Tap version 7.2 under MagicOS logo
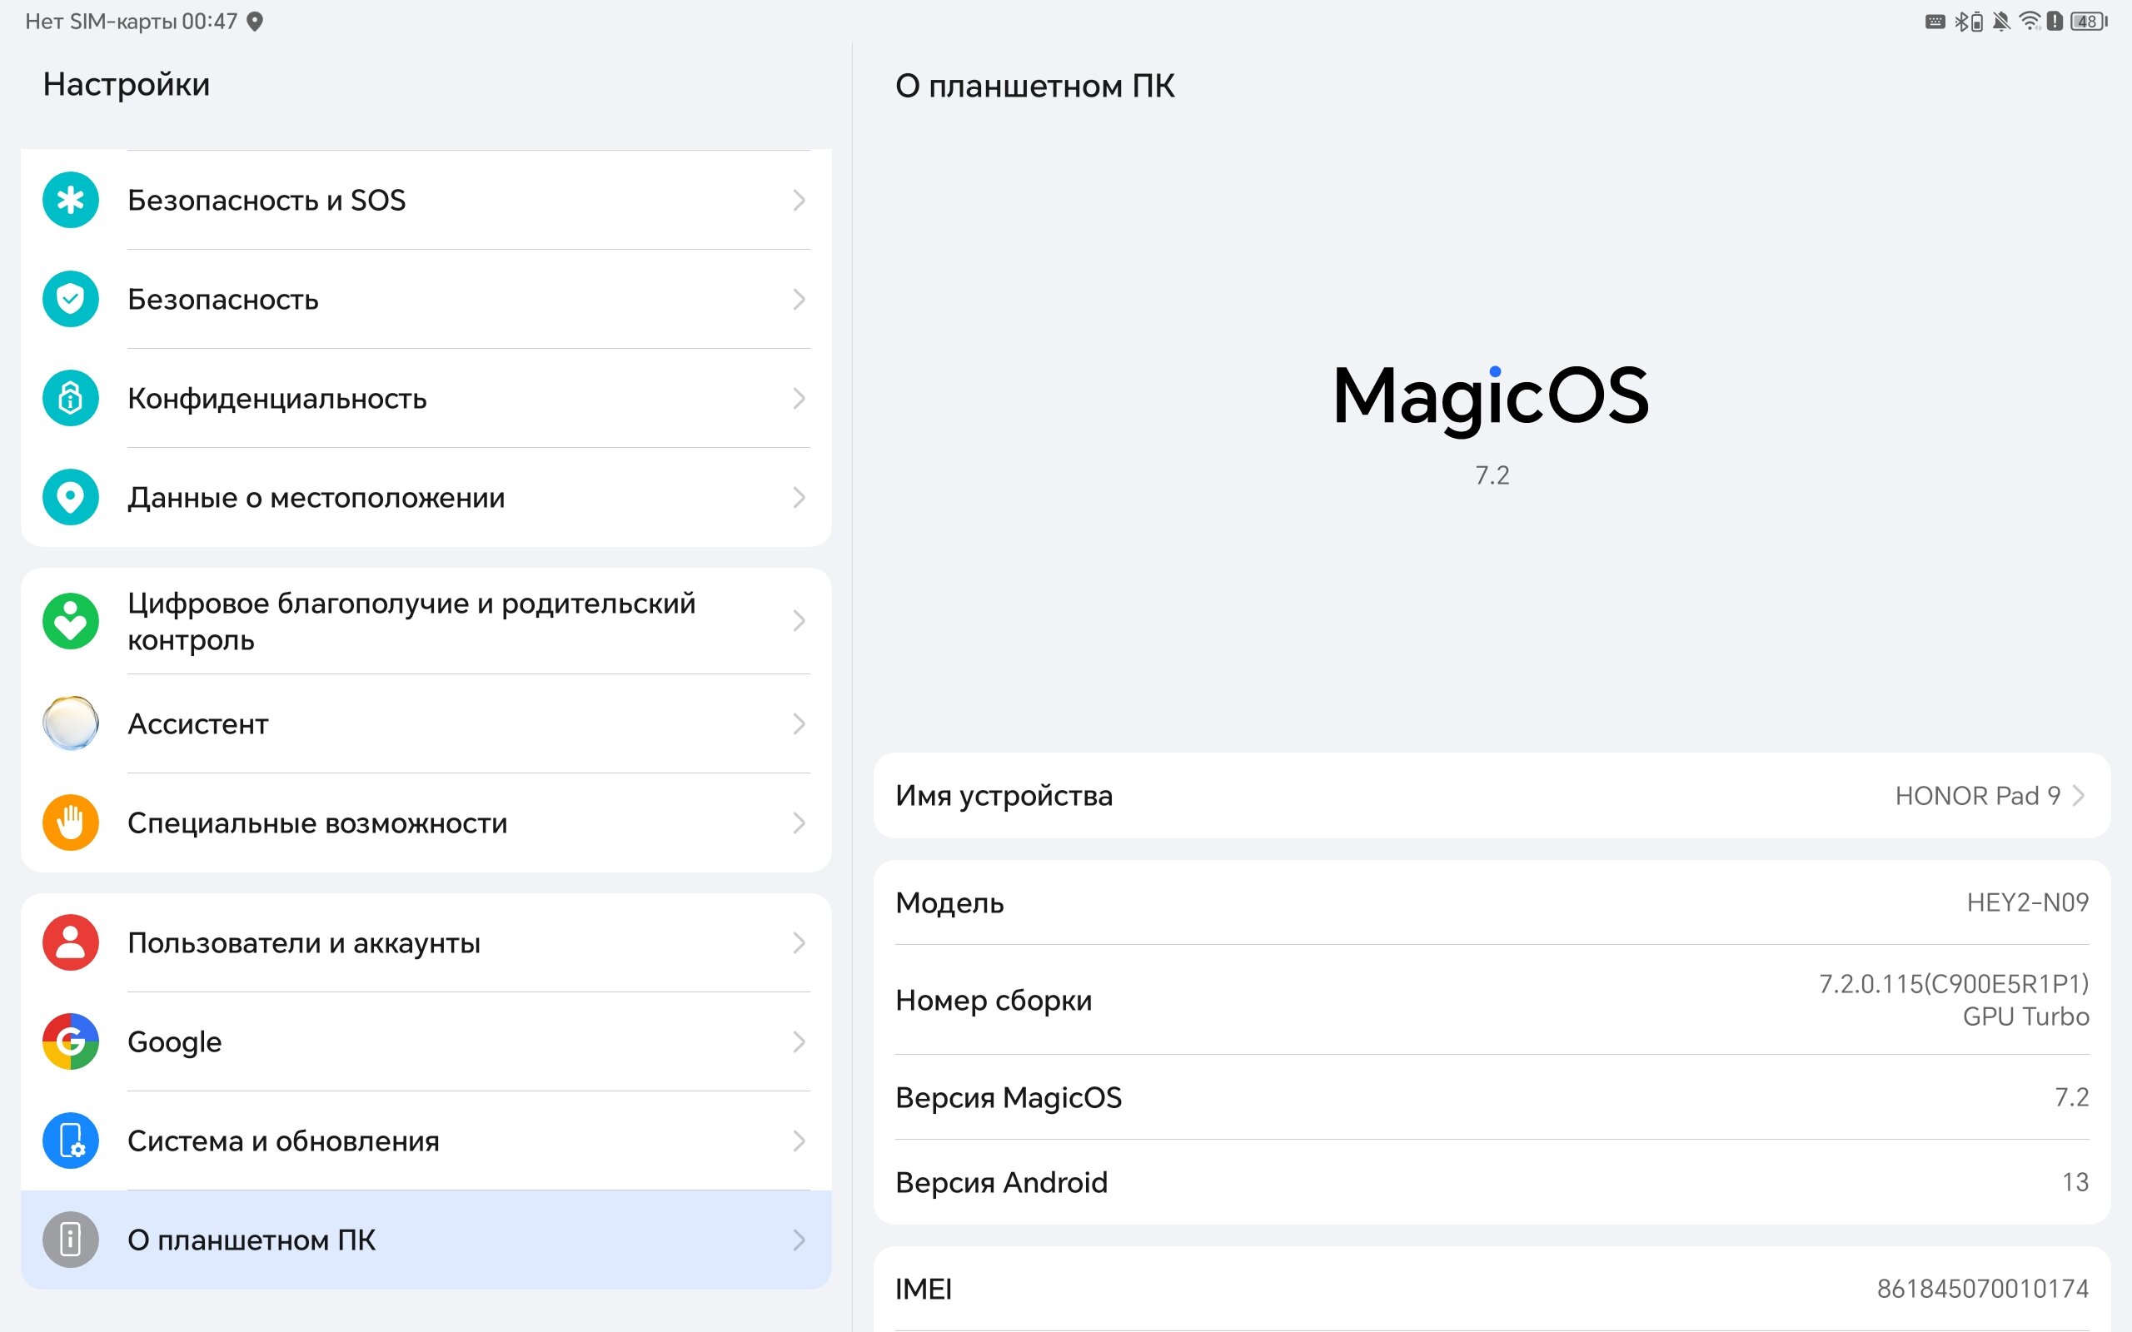 (x=1492, y=475)
